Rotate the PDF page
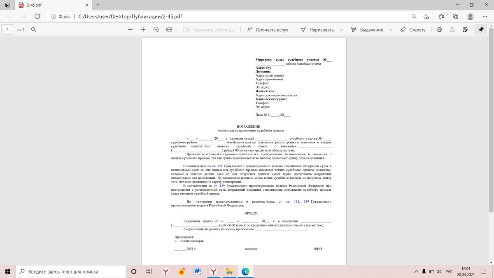The image size is (494, 278). click(x=156, y=30)
